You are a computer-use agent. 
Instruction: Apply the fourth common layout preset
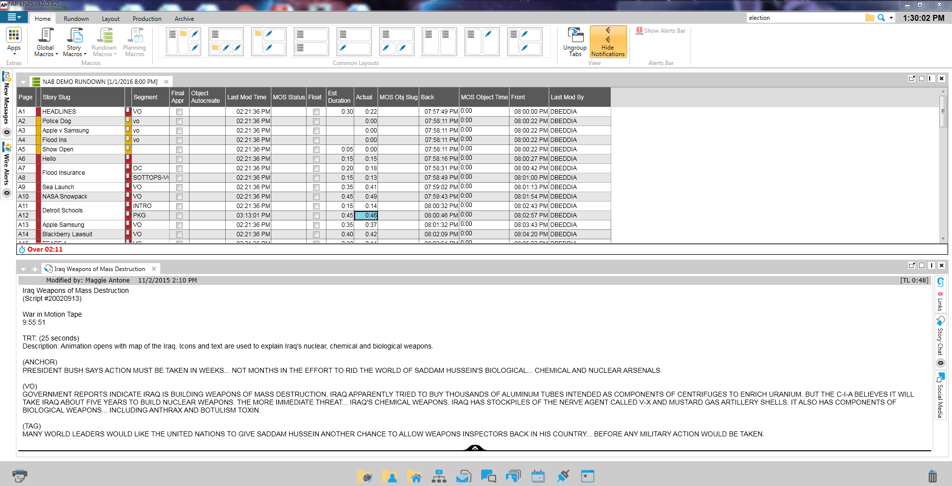coord(312,42)
